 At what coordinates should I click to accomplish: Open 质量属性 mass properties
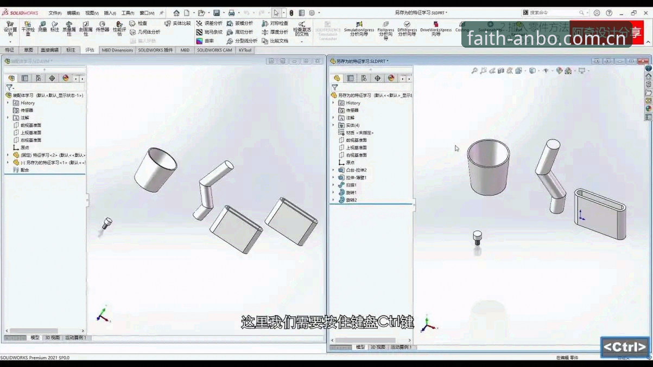tap(69, 28)
